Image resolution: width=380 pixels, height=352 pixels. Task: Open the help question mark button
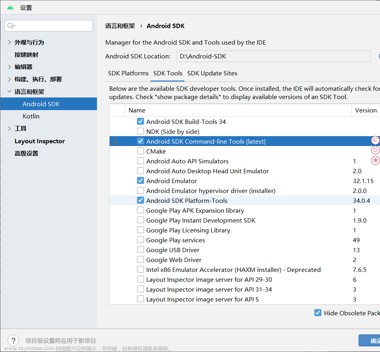click(13, 341)
